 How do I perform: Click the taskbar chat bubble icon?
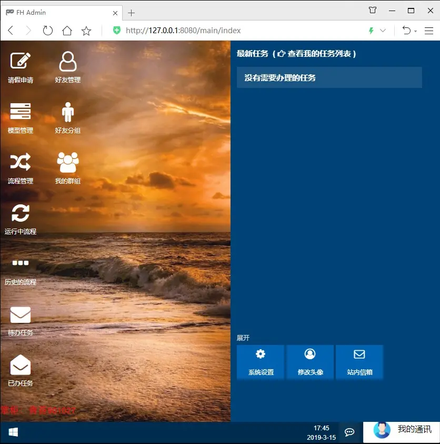click(x=349, y=432)
